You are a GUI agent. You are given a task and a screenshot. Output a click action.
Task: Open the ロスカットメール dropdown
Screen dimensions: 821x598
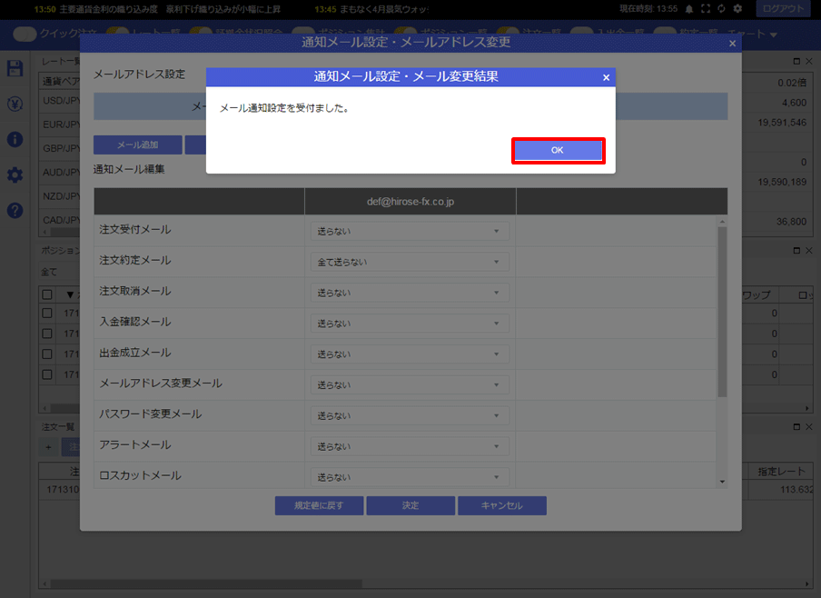(x=410, y=477)
